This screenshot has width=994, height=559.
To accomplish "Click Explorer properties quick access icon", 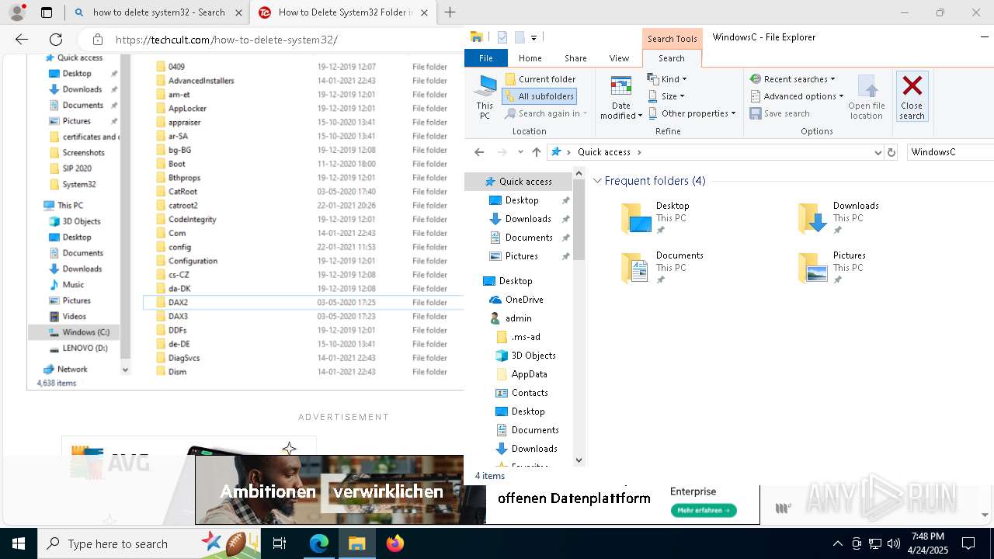I will 502,37.
